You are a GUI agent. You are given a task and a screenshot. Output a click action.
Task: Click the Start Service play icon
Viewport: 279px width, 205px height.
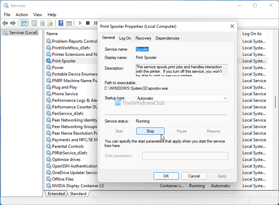(x=80, y=23)
